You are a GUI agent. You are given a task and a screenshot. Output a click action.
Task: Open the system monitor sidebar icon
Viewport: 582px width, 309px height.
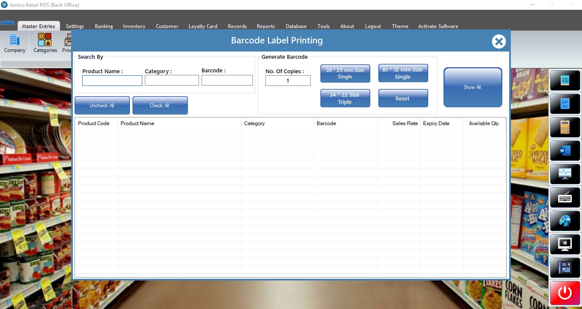[x=565, y=174]
